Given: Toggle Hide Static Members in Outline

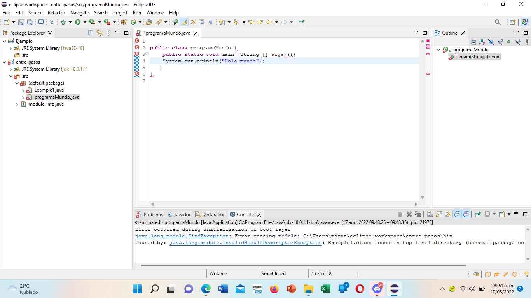Looking at the screenshot, I should [500, 42].
